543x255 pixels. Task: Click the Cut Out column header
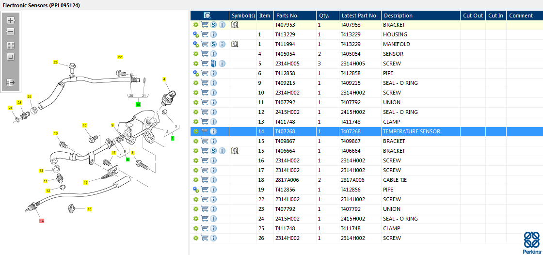pos(473,16)
